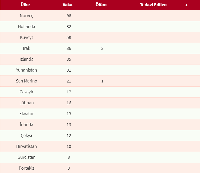Click the İzlanda table entry
The image size is (200, 173).
[x=26, y=59]
